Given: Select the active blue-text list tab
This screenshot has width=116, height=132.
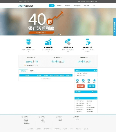Looking at the screenshot, I should 23,71.
